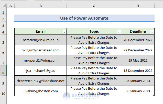Click the Deadline header cell
The height and width of the screenshot is (104, 163).
tap(138, 31)
